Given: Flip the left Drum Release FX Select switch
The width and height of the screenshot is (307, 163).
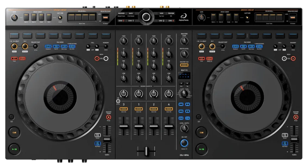Looking at the screenshot, I should pyautogui.click(x=105, y=18).
